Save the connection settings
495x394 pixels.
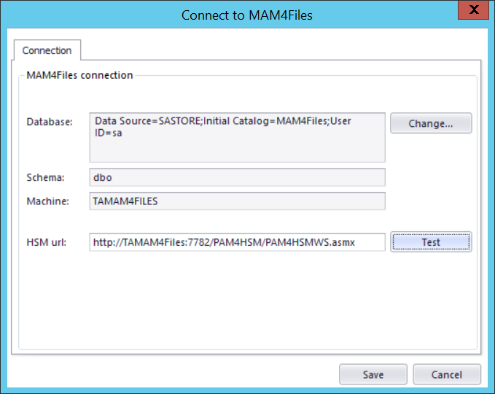pos(373,374)
